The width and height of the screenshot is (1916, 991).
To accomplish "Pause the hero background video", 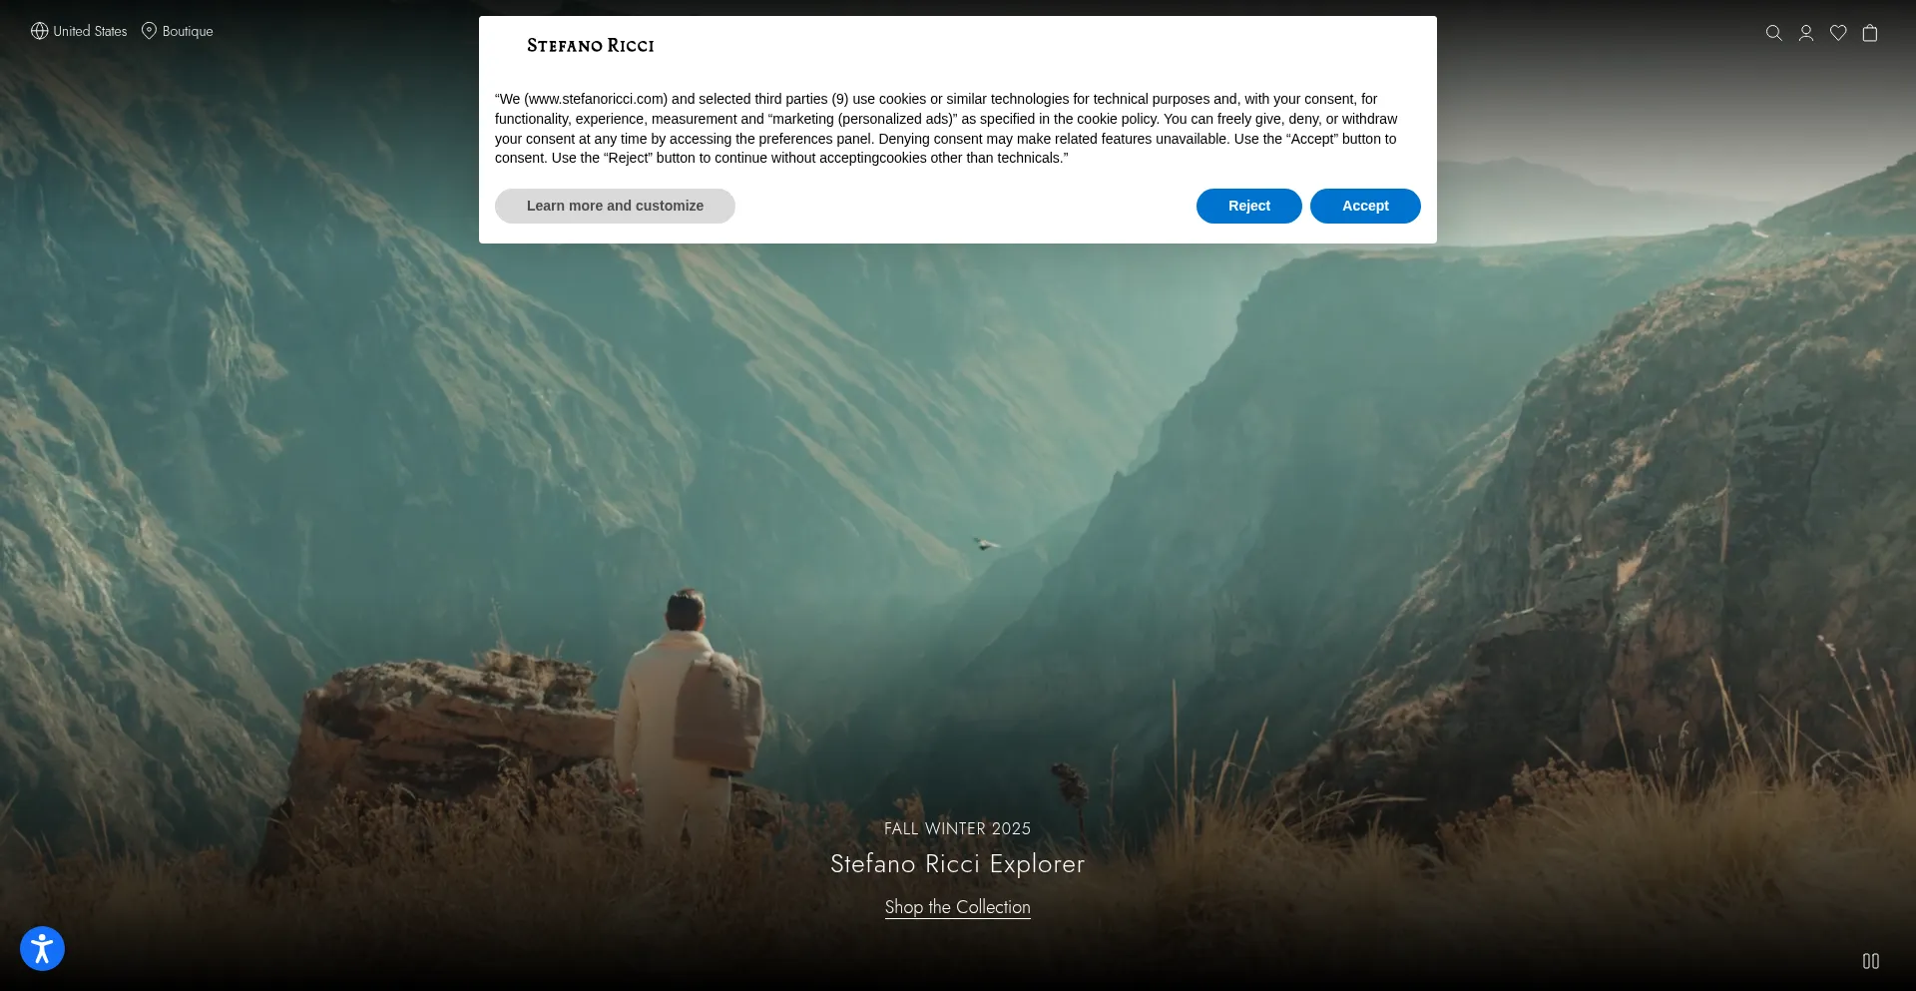I will [x=1870, y=961].
